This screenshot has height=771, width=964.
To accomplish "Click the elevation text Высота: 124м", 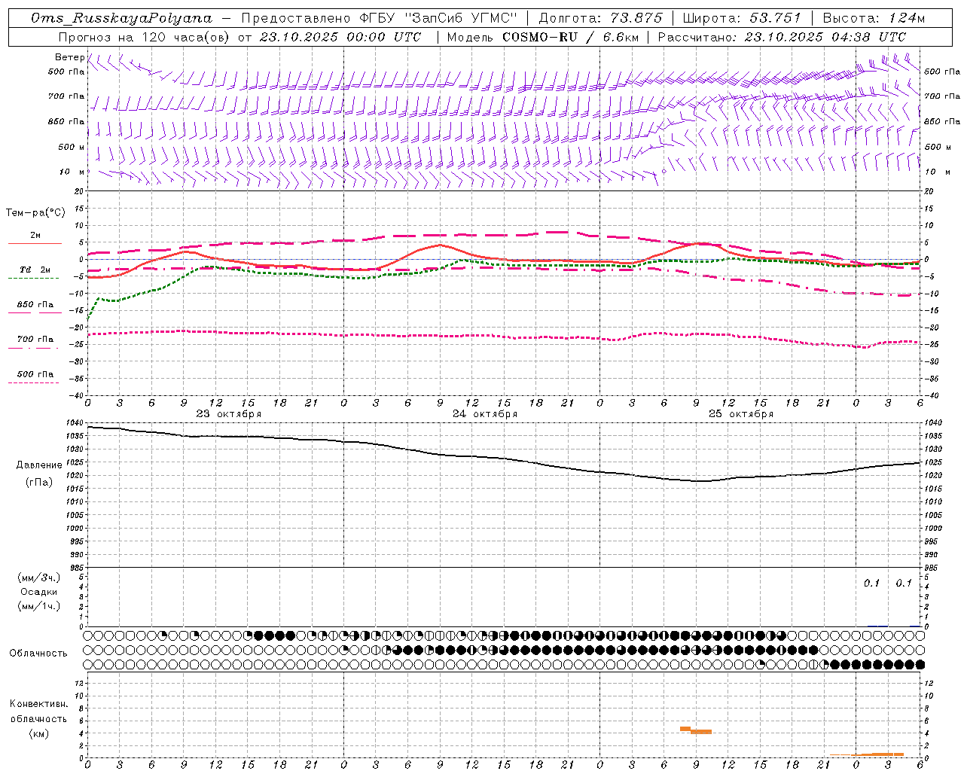I will pos(874,18).
